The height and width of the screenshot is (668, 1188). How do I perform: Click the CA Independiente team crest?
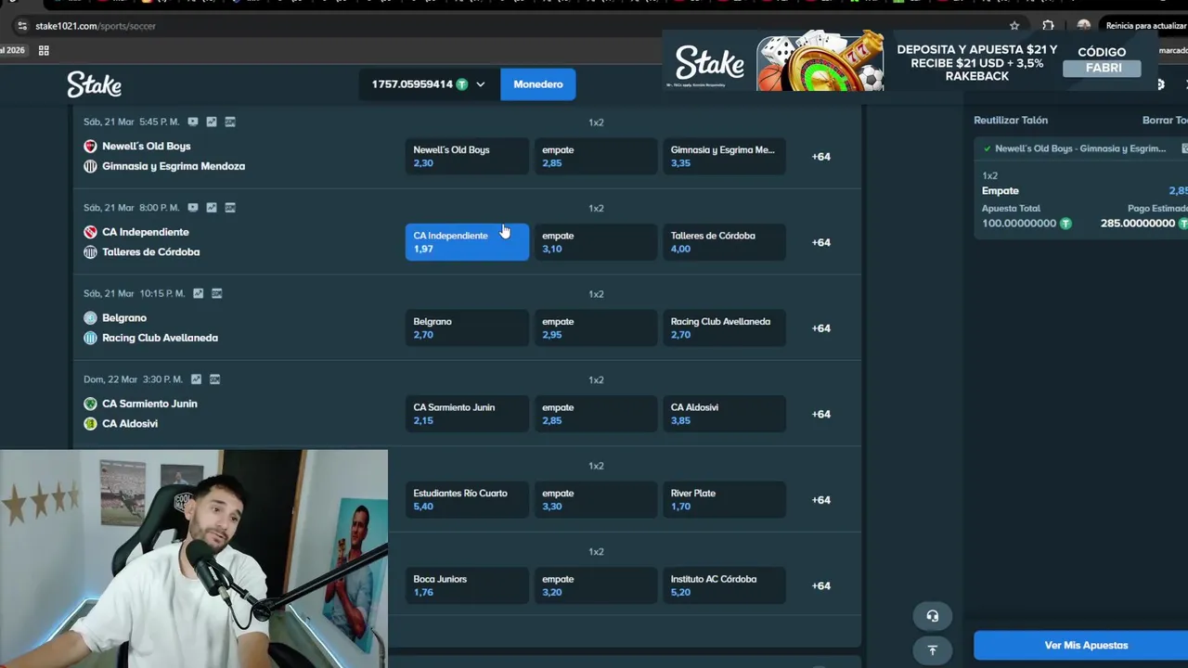pos(90,232)
